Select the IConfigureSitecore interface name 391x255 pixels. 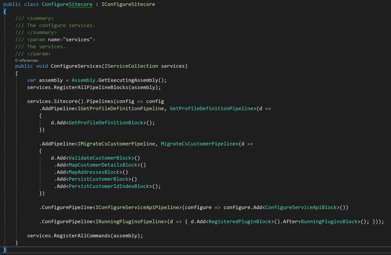click(x=128, y=4)
